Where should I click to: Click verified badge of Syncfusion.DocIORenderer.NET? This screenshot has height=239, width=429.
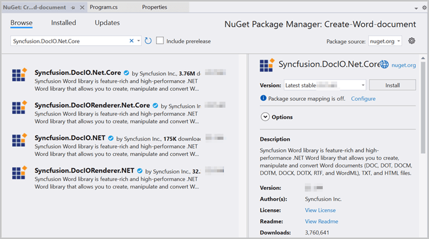140,171
